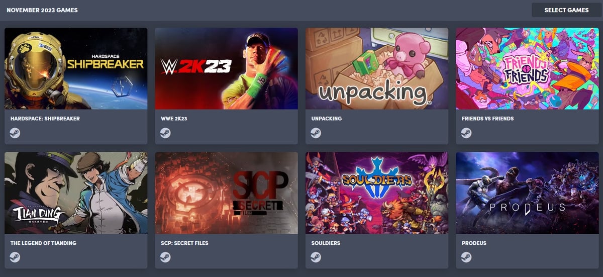Open the Hardspace: Shipbreaker cover image
The image size is (603, 277).
(x=76, y=68)
